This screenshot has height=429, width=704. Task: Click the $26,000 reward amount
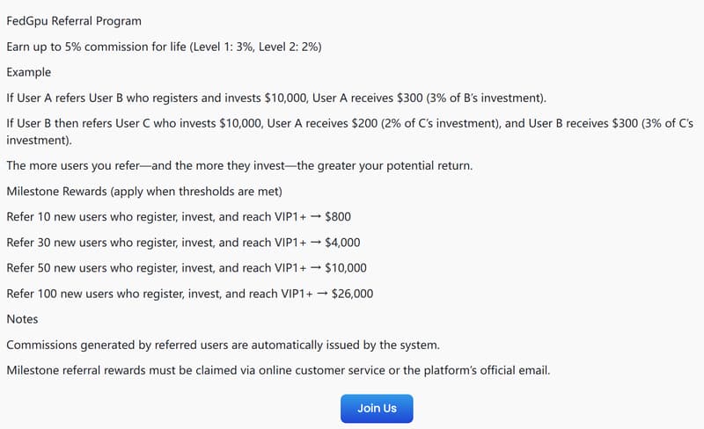pyautogui.click(x=352, y=294)
